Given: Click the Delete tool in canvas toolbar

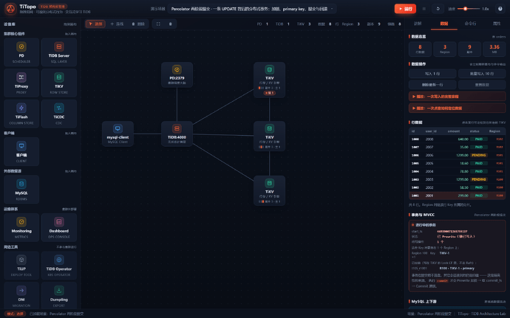Looking at the screenshot, I should click(138, 24).
